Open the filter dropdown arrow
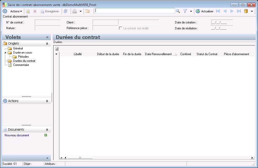 (191, 11)
